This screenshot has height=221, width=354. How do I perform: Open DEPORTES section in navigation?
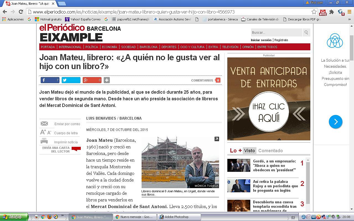169,47
